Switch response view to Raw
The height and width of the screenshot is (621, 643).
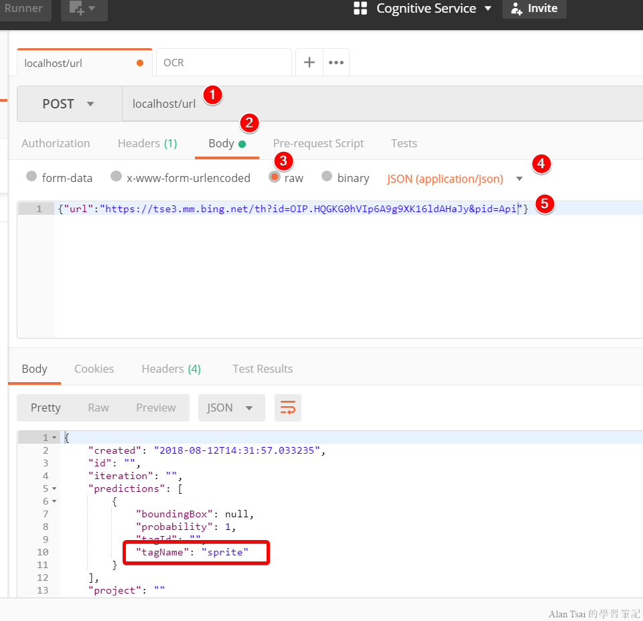[98, 408]
